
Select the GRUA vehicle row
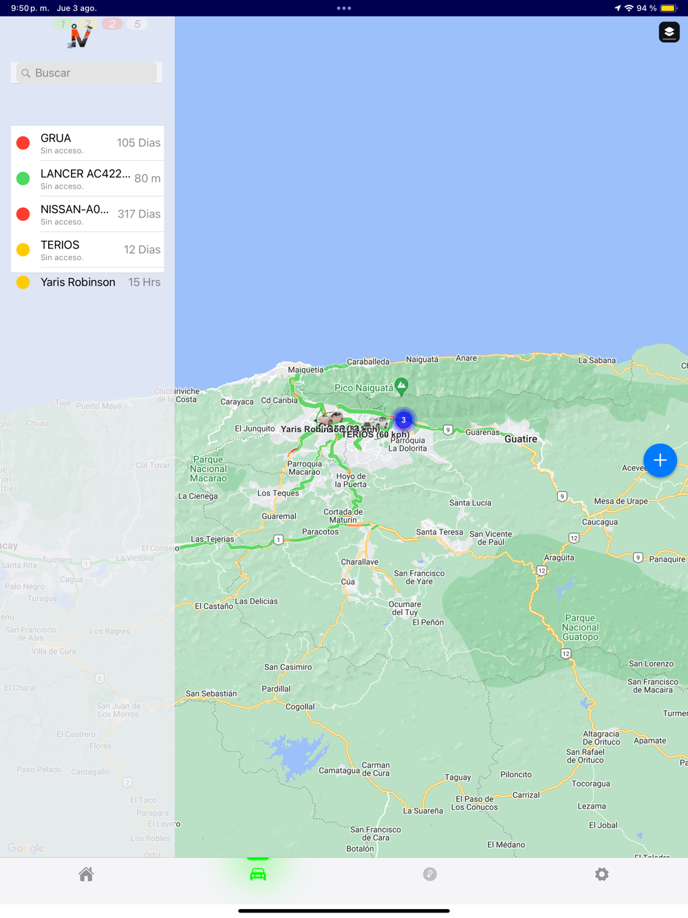click(87, 143)
